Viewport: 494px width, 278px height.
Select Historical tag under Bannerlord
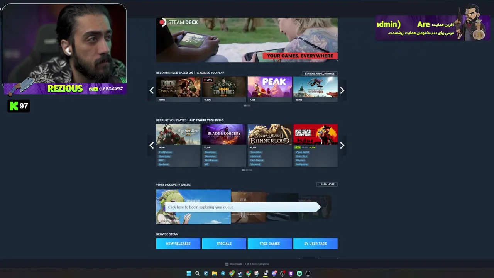255,156
